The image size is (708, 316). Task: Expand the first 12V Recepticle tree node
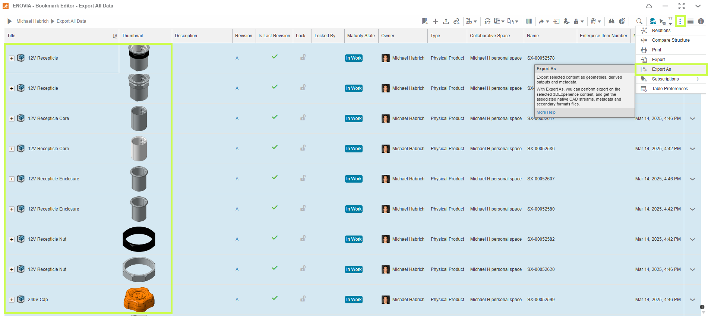pyautogui.click(x=12, y=58)
